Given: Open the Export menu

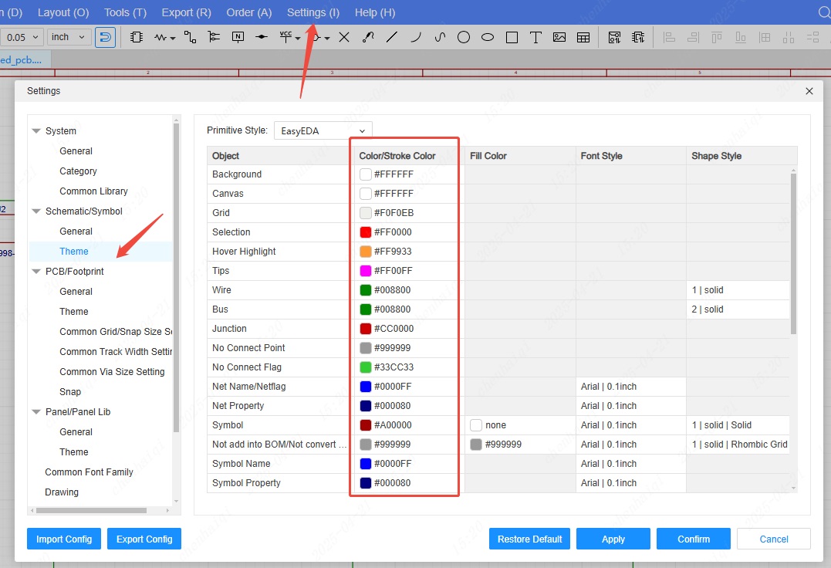Looking at the screenshot, I should pyautogui.click(x=186, y=12).
